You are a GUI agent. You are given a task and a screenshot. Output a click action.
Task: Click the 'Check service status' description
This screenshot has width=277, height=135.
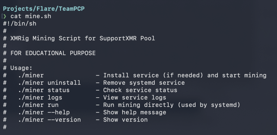pos(140,90)
